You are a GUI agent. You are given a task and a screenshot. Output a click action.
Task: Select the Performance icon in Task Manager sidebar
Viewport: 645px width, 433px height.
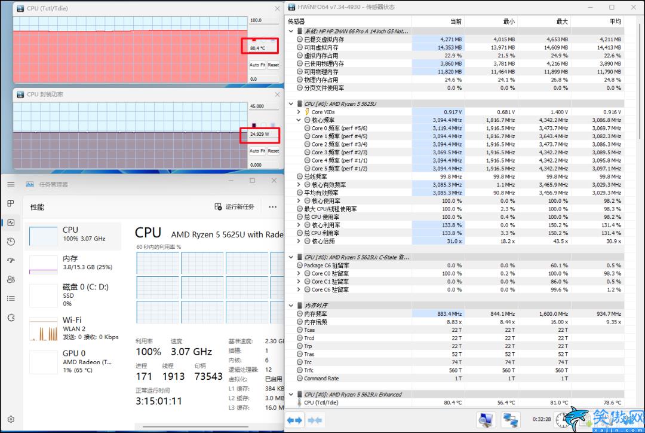click(11, 222)
